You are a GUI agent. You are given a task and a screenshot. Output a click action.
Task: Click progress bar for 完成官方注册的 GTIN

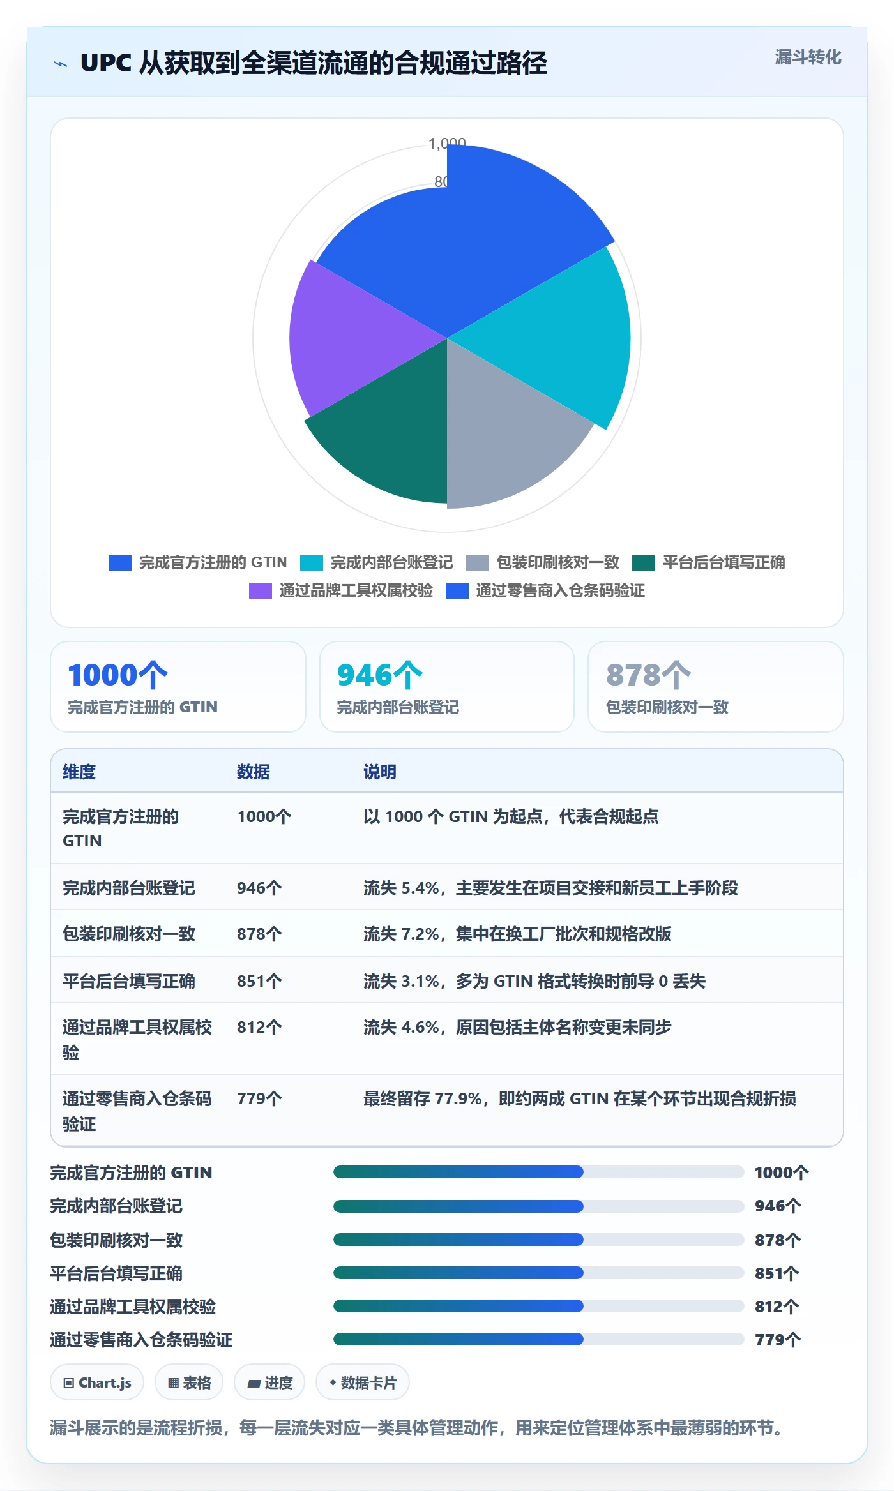(539, 1172)
